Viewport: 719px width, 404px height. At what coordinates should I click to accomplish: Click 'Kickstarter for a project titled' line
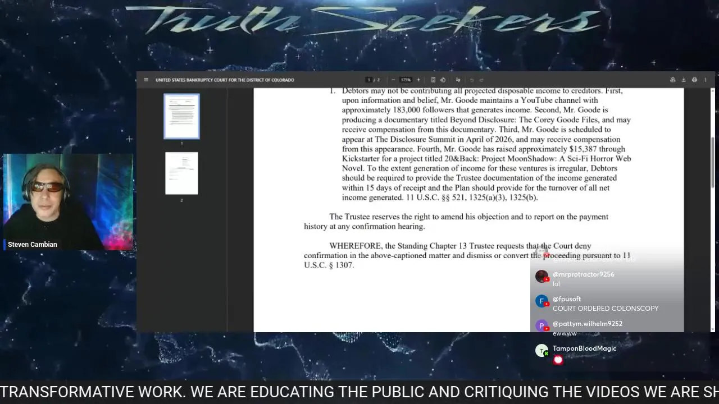pos(486,159)
